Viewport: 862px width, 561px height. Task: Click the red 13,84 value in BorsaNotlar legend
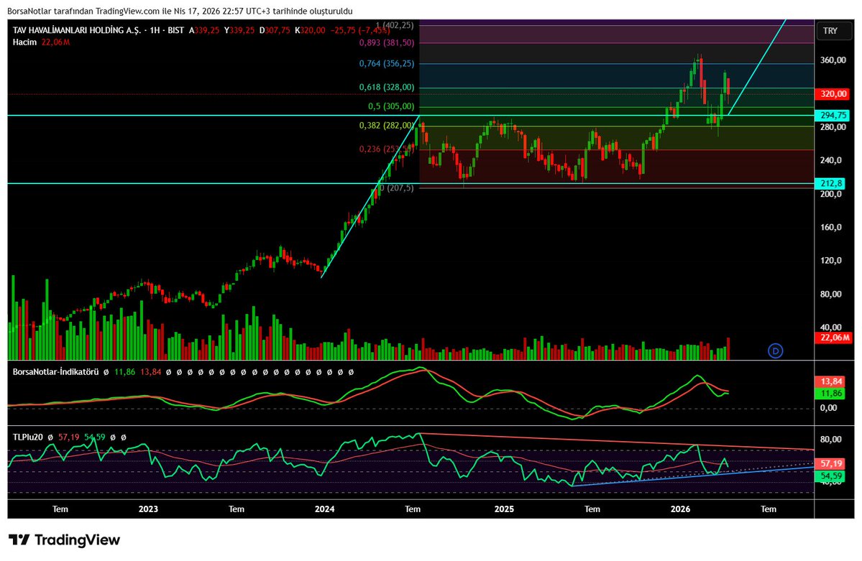click(x=151, y=372)
